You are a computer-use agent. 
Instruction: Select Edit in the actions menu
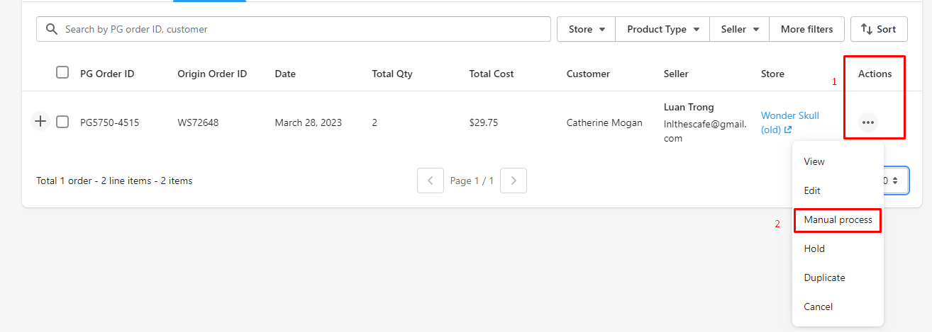click(812, 190)
